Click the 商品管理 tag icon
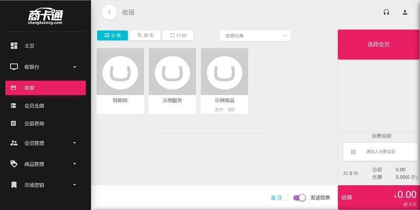420x210 pixels. coord(14,164)
